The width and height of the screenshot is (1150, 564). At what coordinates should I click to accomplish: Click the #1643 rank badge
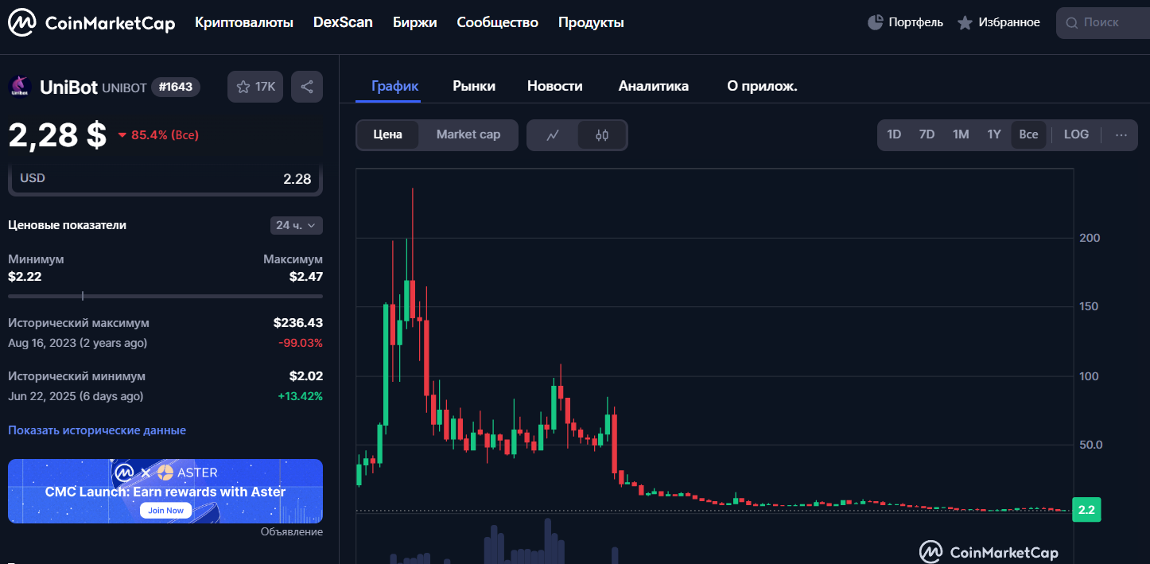(176, 87)
